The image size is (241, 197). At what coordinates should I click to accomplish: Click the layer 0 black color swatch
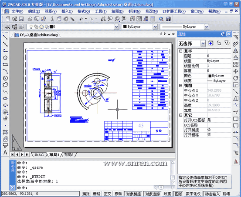[51, 27]
